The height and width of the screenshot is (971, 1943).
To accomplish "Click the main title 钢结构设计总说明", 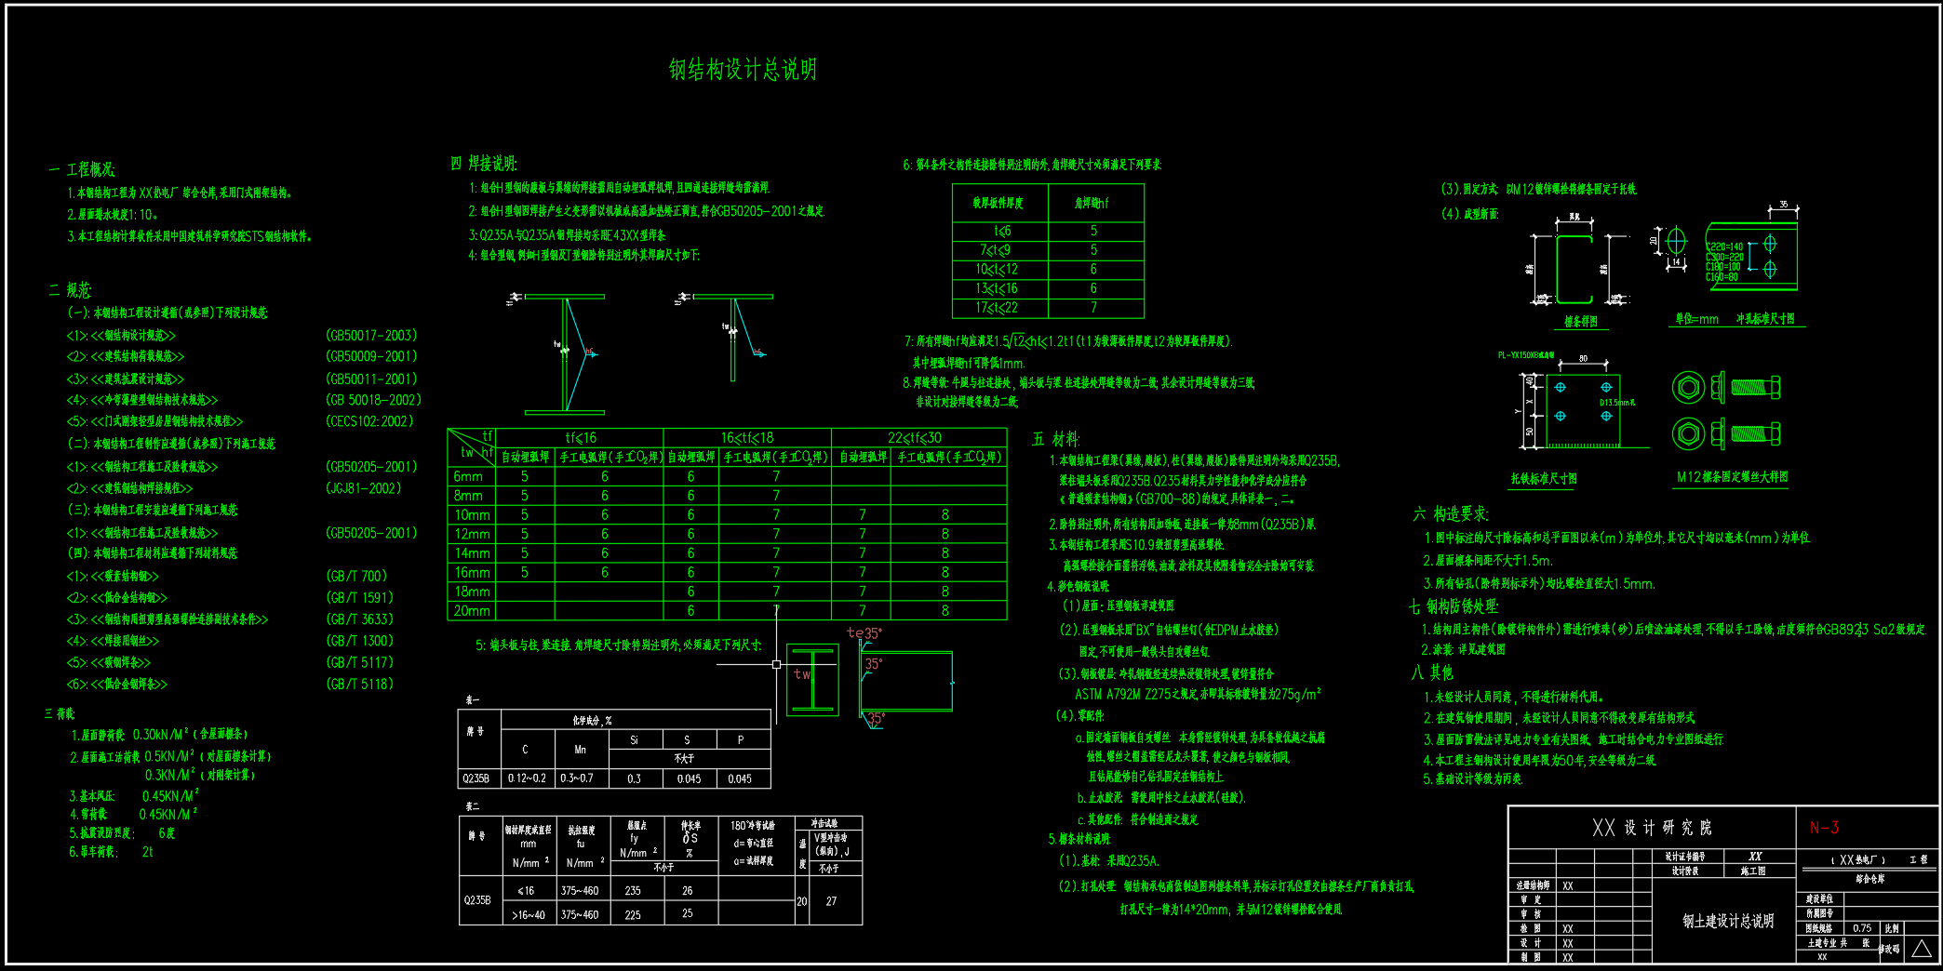I will tap(743, 70).
